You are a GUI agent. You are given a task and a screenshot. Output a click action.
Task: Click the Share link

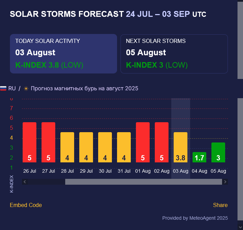[220, 205]
